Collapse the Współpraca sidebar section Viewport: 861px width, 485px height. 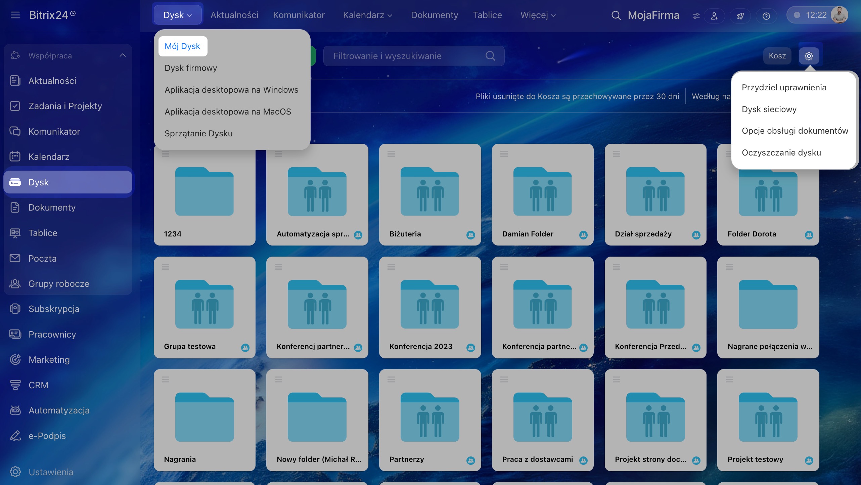123,55
